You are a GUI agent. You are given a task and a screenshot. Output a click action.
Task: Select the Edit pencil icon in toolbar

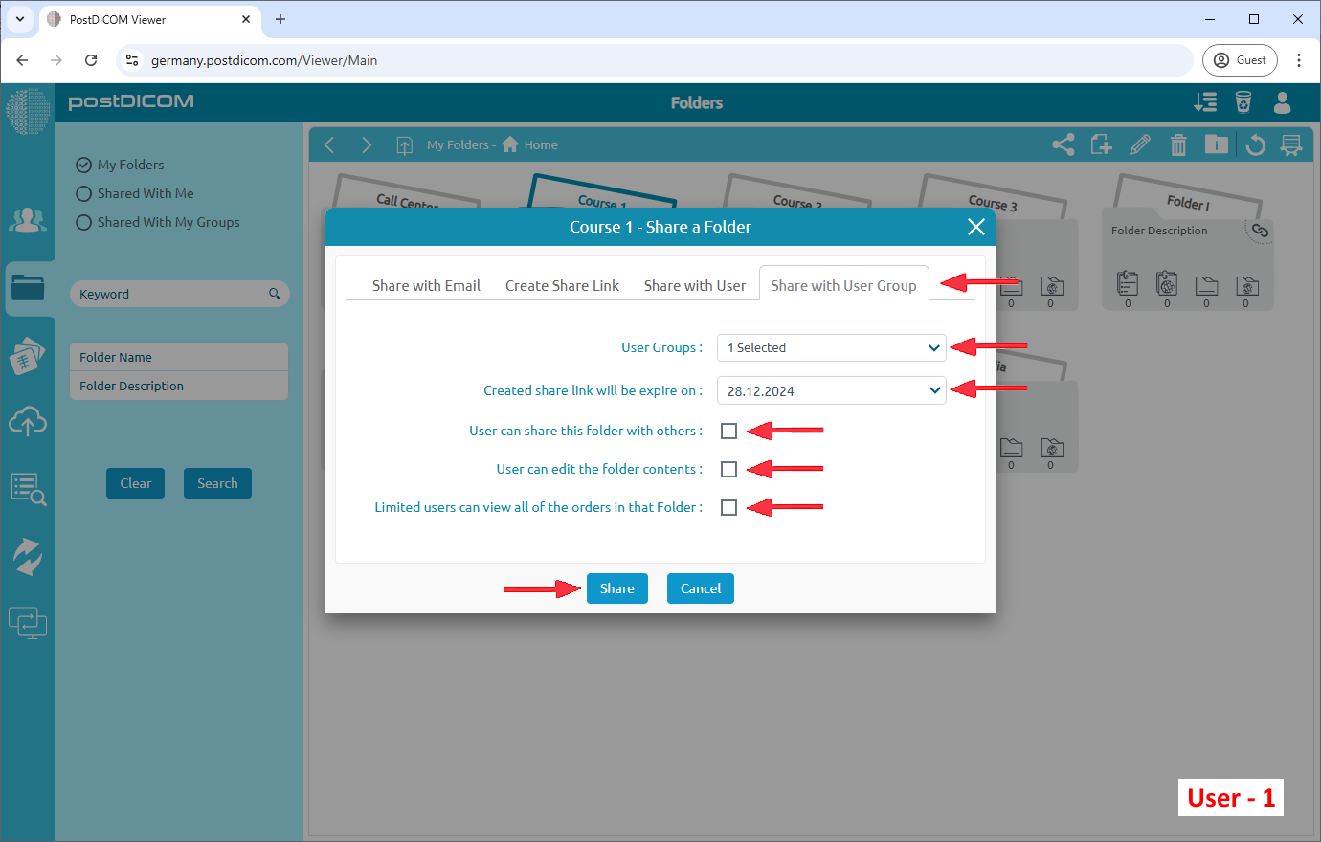tap(1140, 144)
